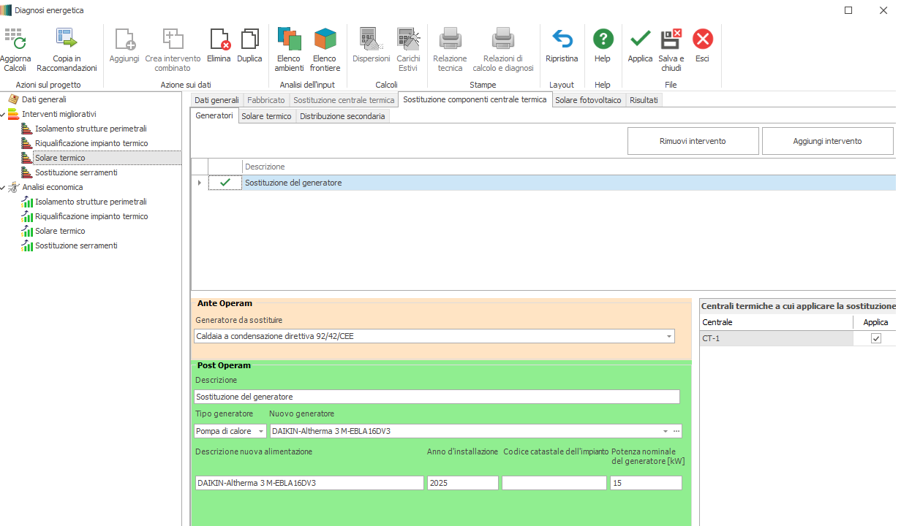Open the Distribuzione secondaria sub-tab
Screen dimensions: 901x526
coord(342,116)
